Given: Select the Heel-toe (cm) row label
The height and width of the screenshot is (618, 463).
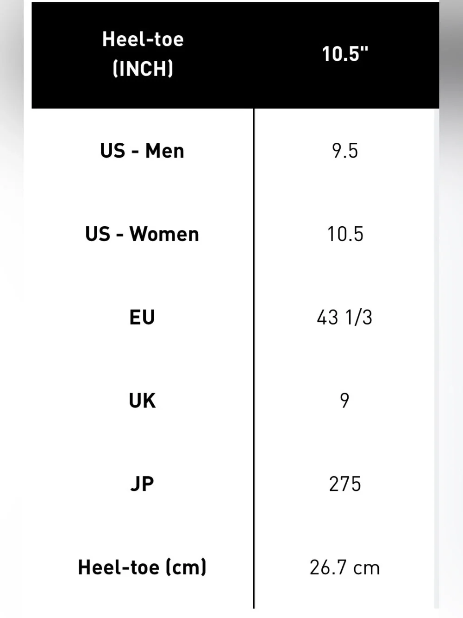Looking at the screenshot, I should click(x=142, y=567).
